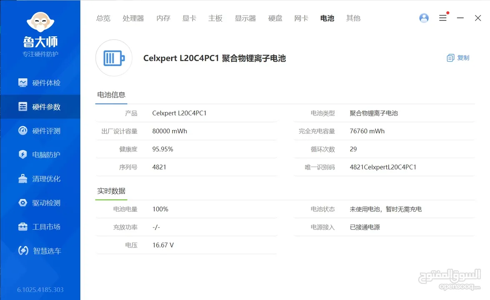The height and width of the screenshot is (300, 490).
Task: Click the 硬件体检 monitor icon
Action: pos(23,83)
